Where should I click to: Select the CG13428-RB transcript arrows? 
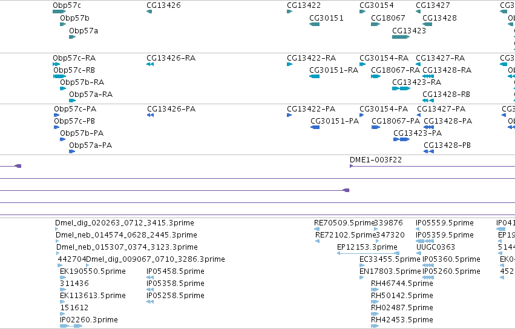coord(428,101)
